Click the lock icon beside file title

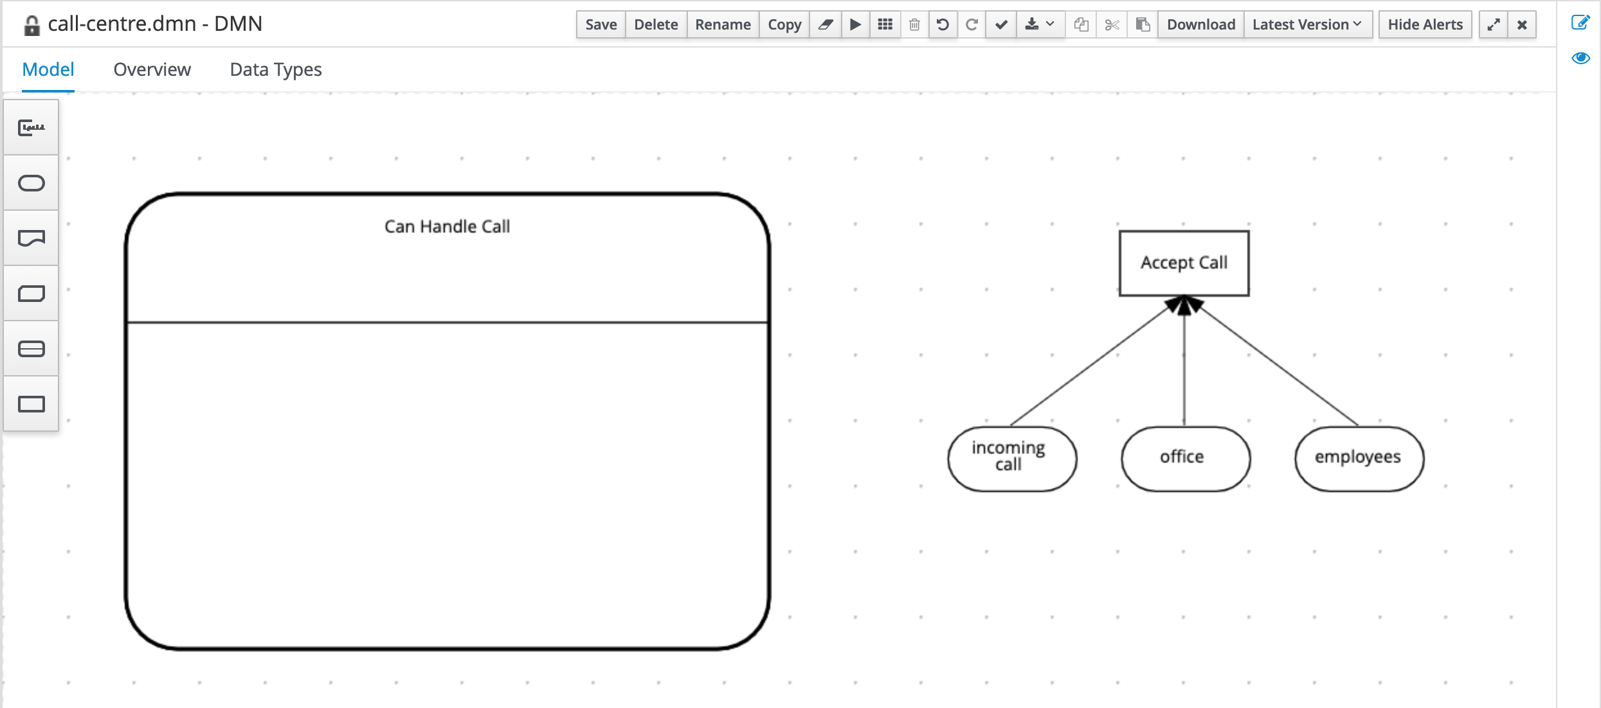(x=32, y=26)
